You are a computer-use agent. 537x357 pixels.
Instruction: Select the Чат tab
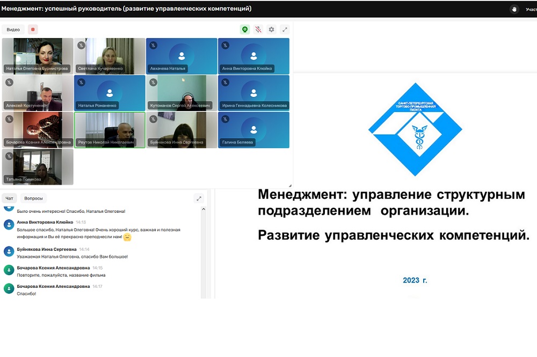9,198
